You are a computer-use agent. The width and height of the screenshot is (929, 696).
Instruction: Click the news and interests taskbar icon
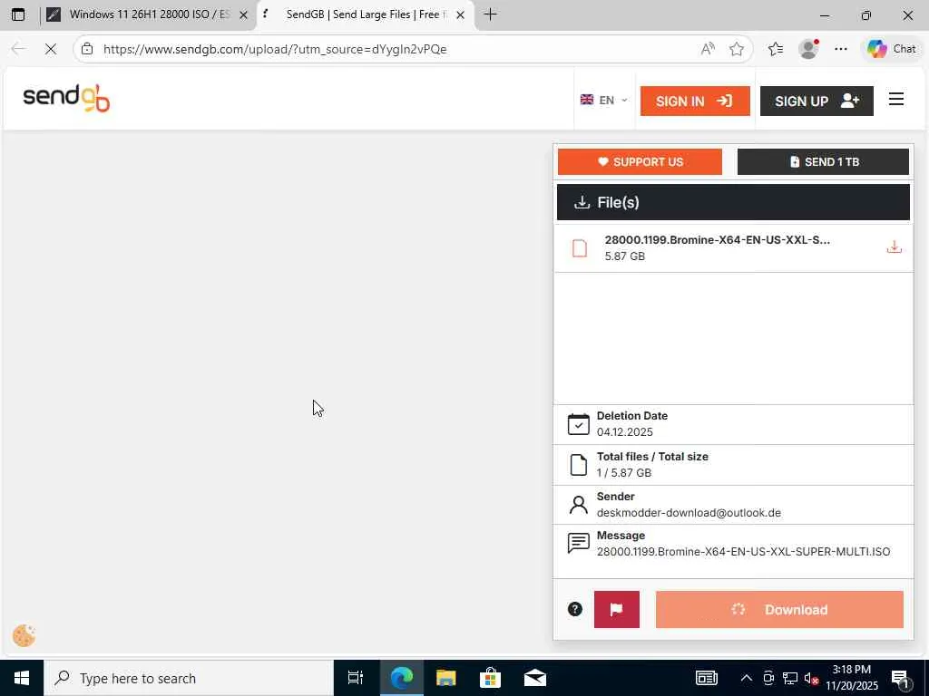pos(706,678)
